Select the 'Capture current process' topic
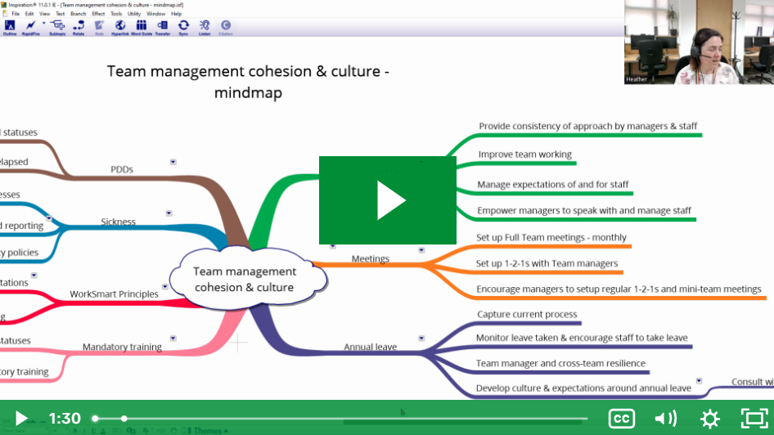The image size is (774, 435). click(527, 314)
